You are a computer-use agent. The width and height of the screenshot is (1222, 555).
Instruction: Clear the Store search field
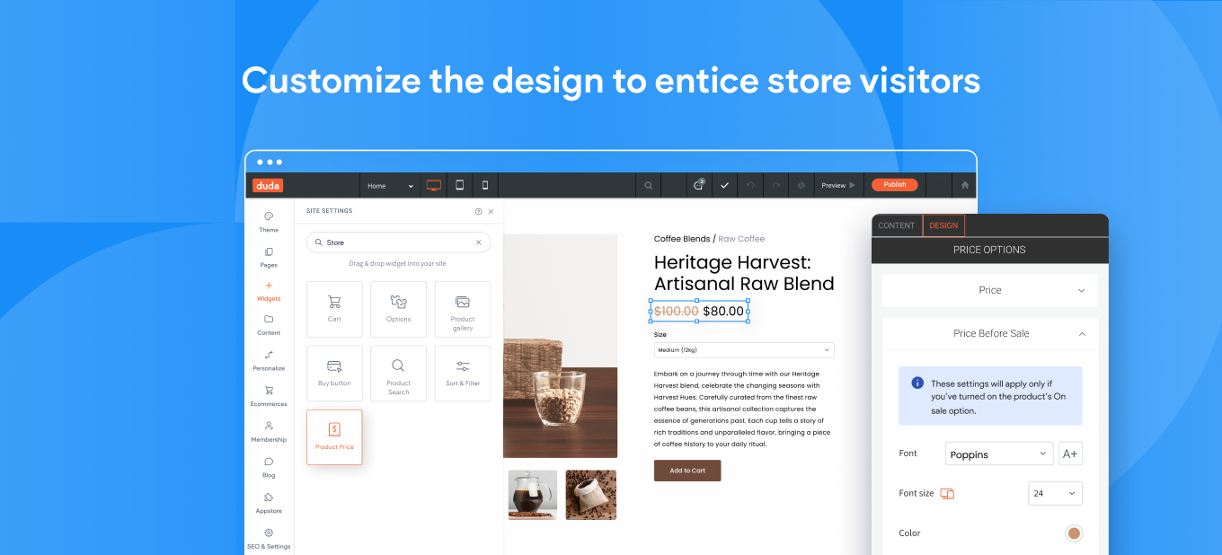point(478,242)
